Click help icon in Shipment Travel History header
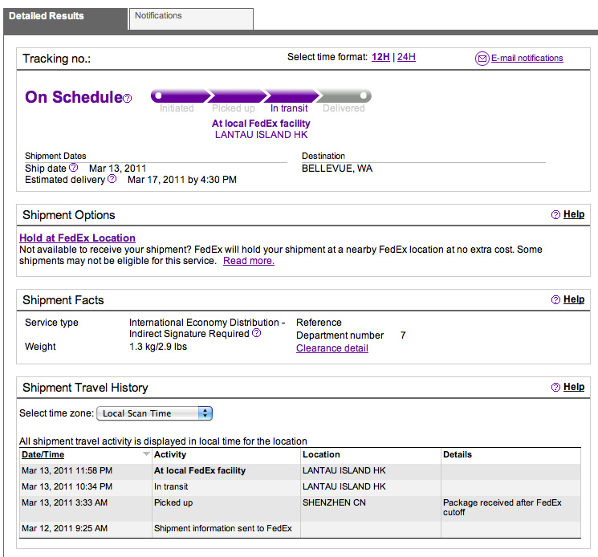 pos(555,387)
